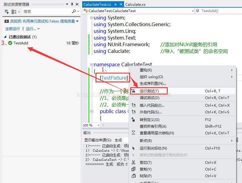Click the "18 毫秒" duration text
Viewport: 242px width, 183px height.
[72, 43]
